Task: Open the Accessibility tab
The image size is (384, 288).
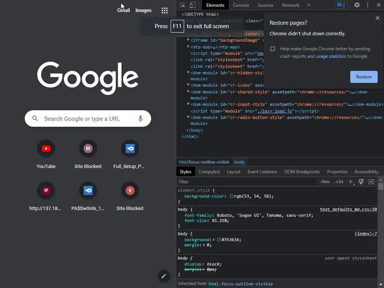Action: click(x=366, y=172)
